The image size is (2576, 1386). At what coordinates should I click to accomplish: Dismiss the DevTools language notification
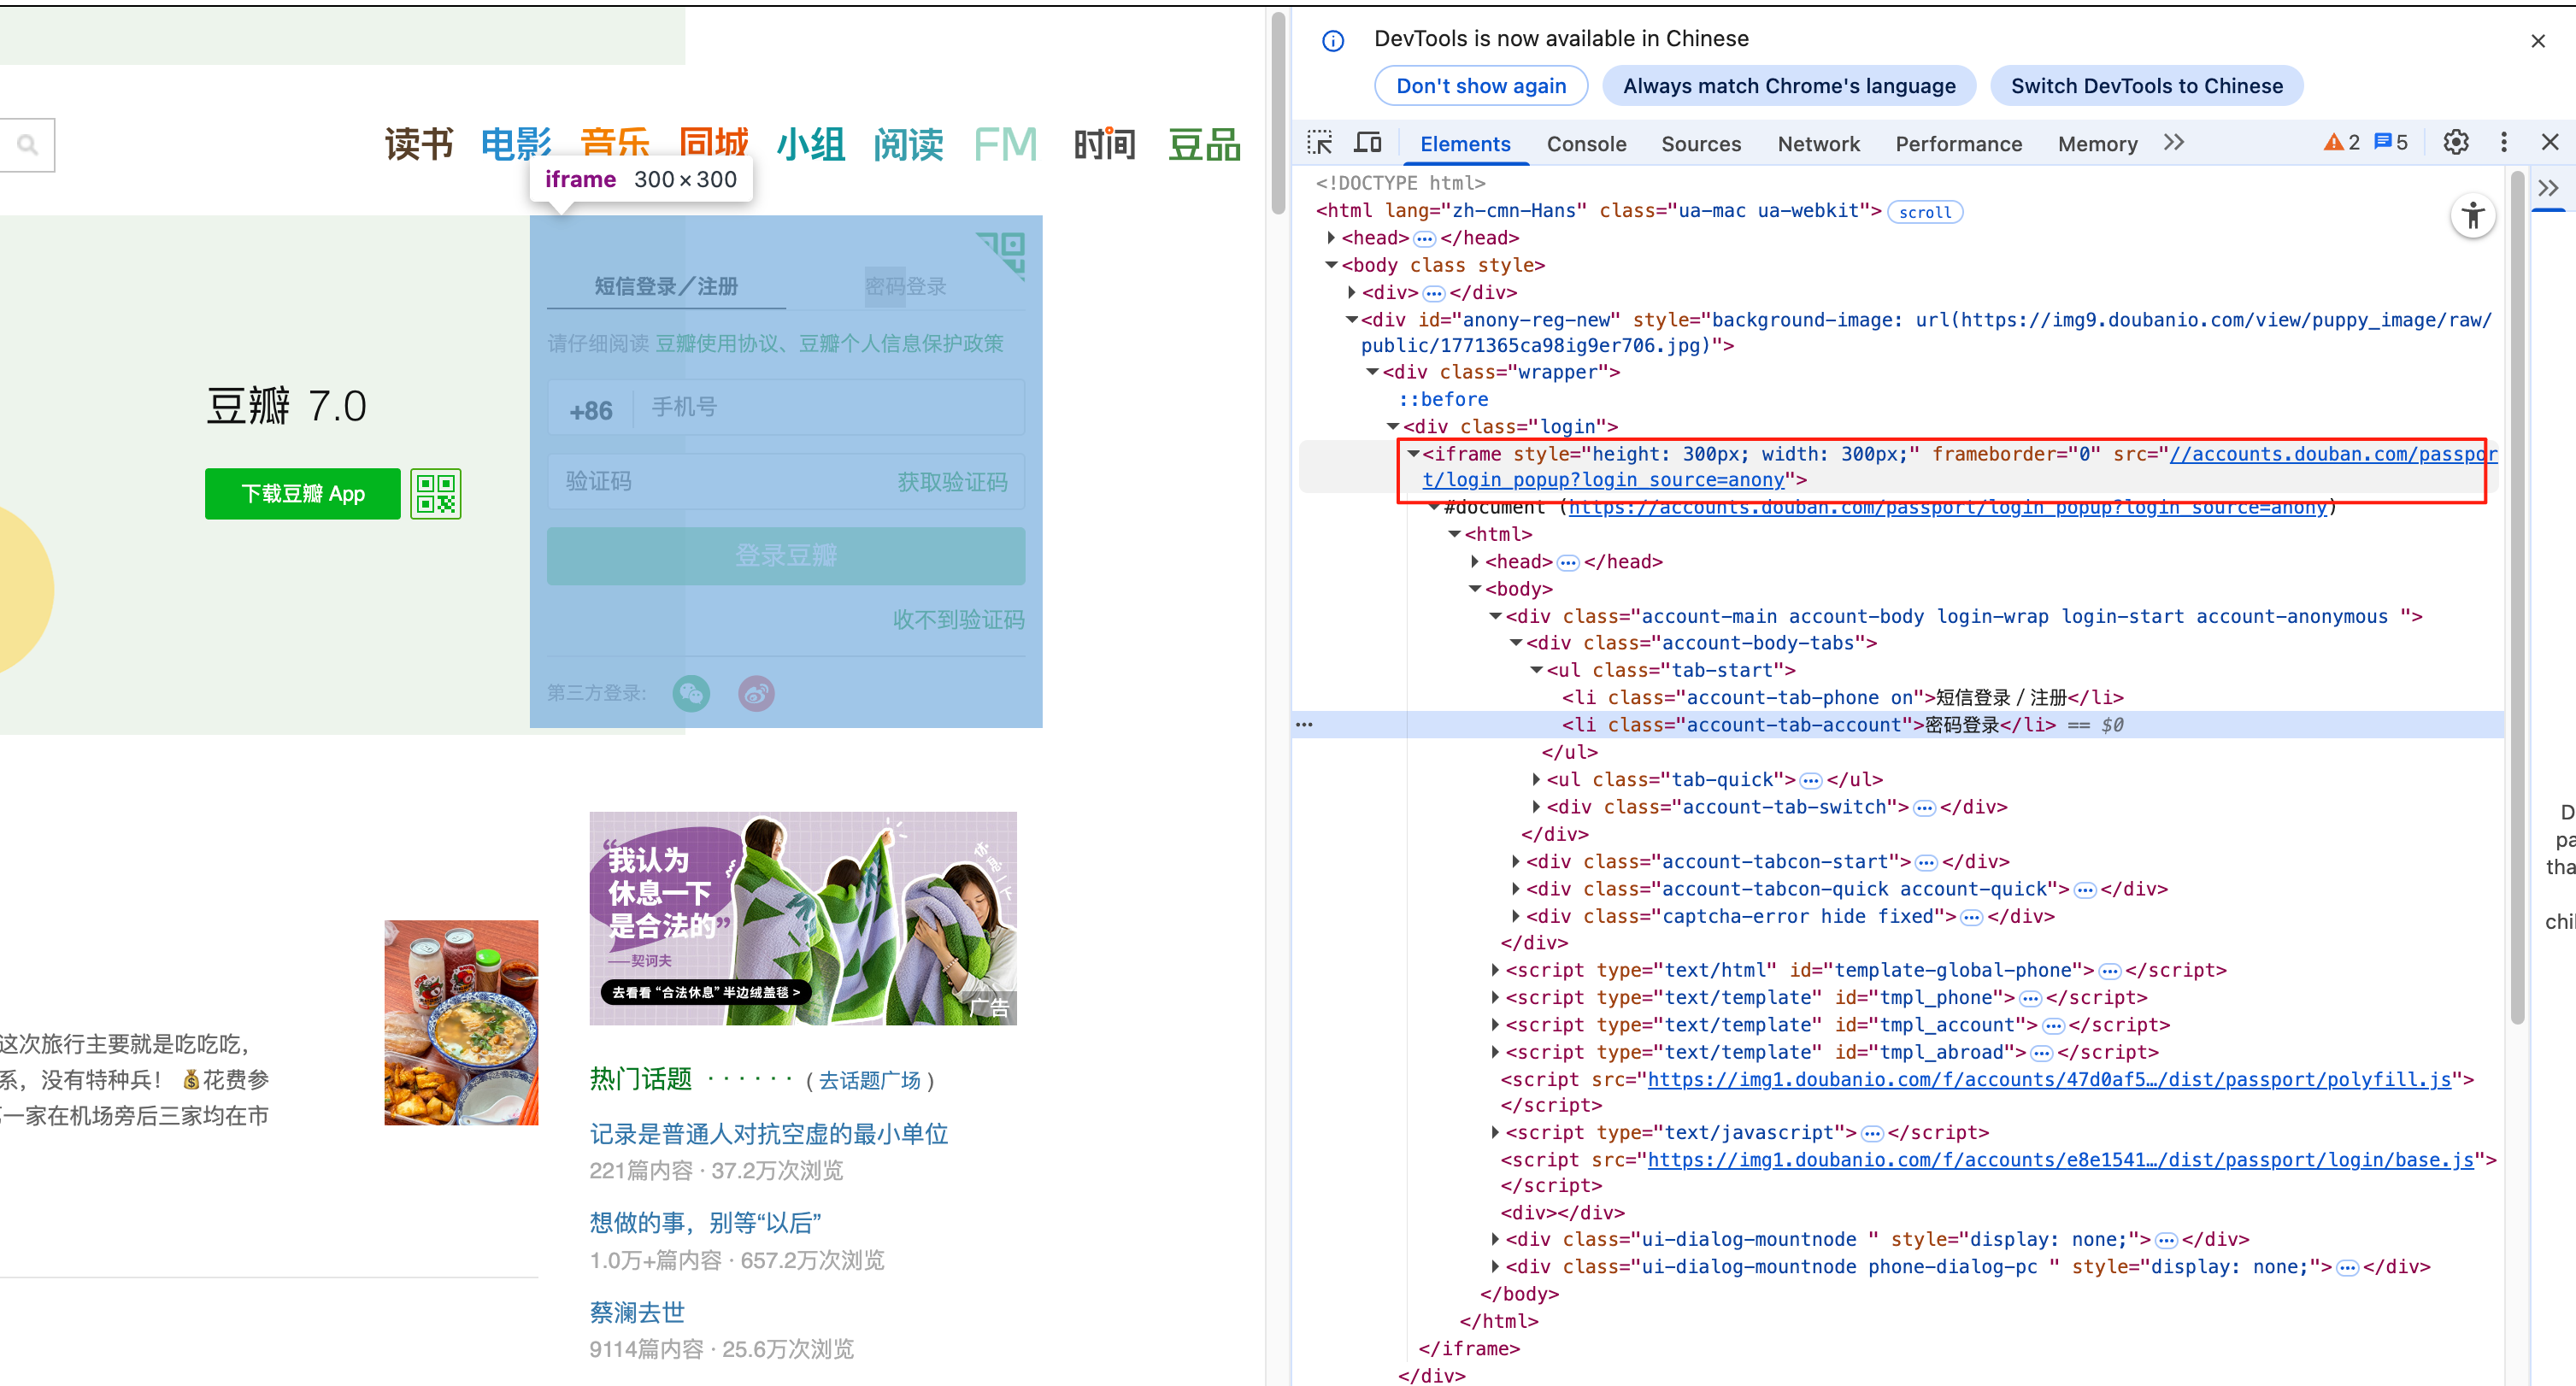[x=2538, y=41]
